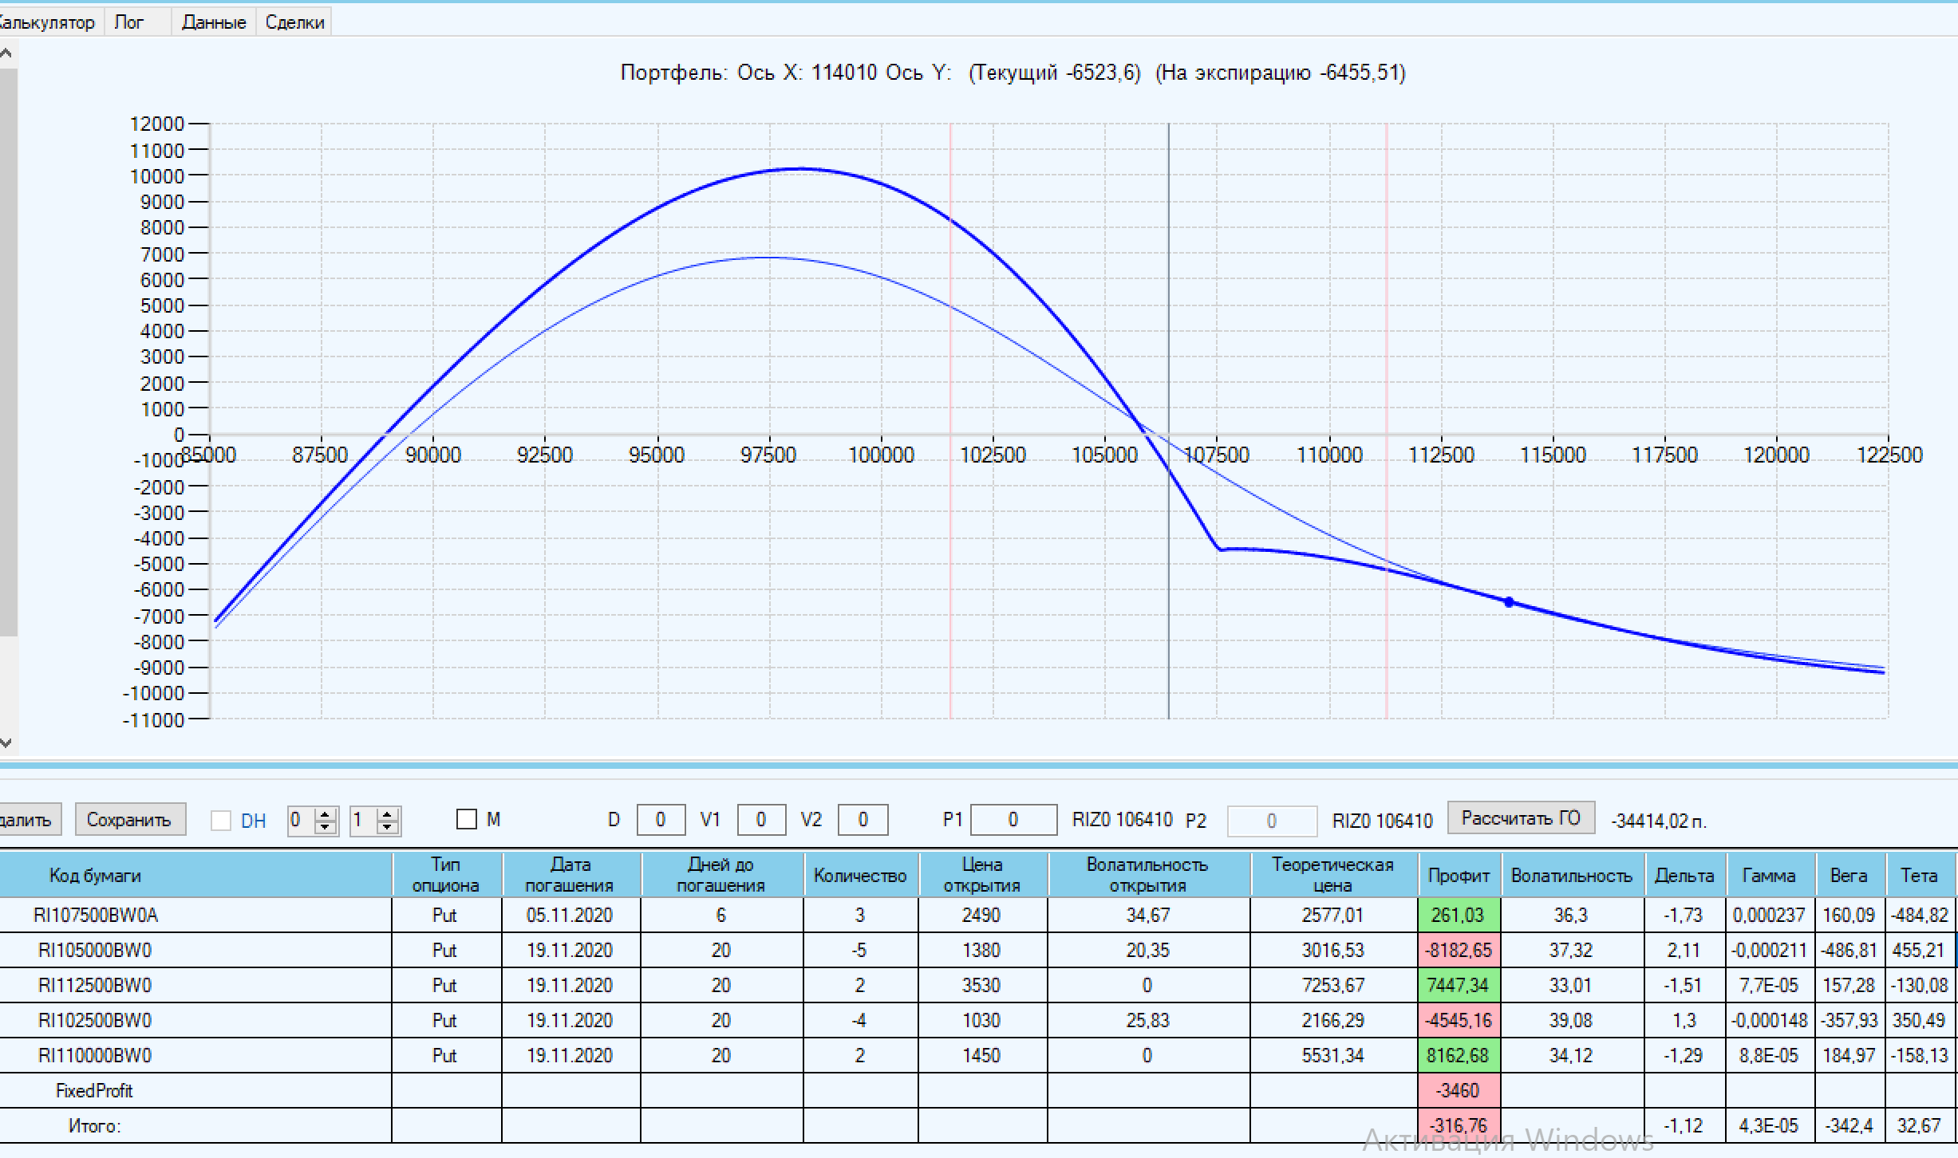Toggle the M checkbox
The image size is (1958, 1158).
(x=467, y=819)
